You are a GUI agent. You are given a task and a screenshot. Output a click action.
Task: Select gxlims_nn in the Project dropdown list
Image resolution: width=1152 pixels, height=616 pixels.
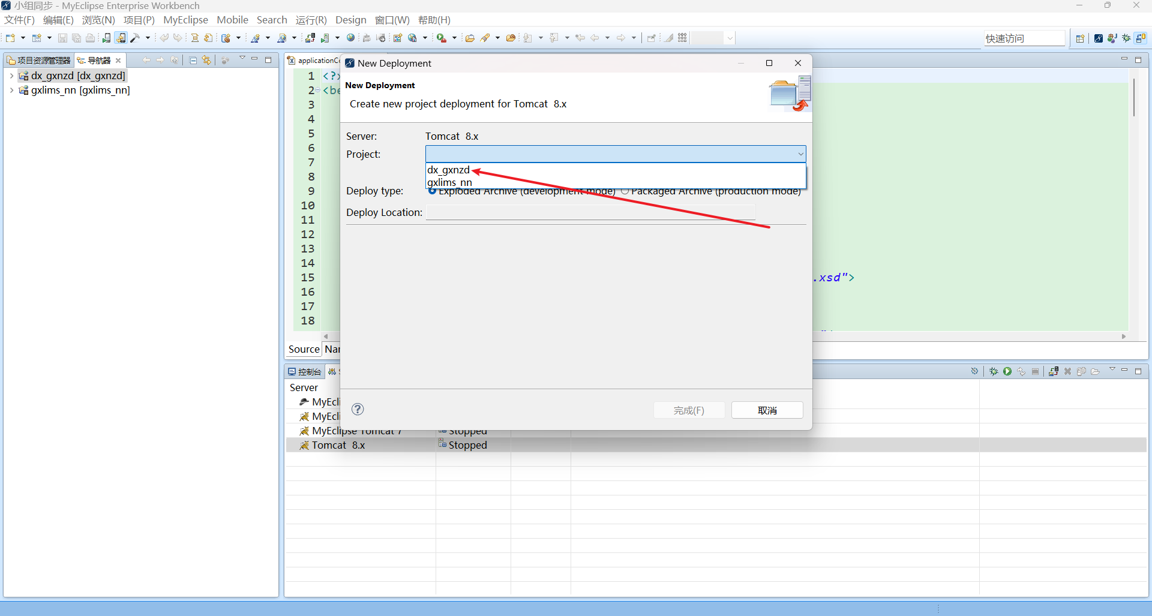616,182
